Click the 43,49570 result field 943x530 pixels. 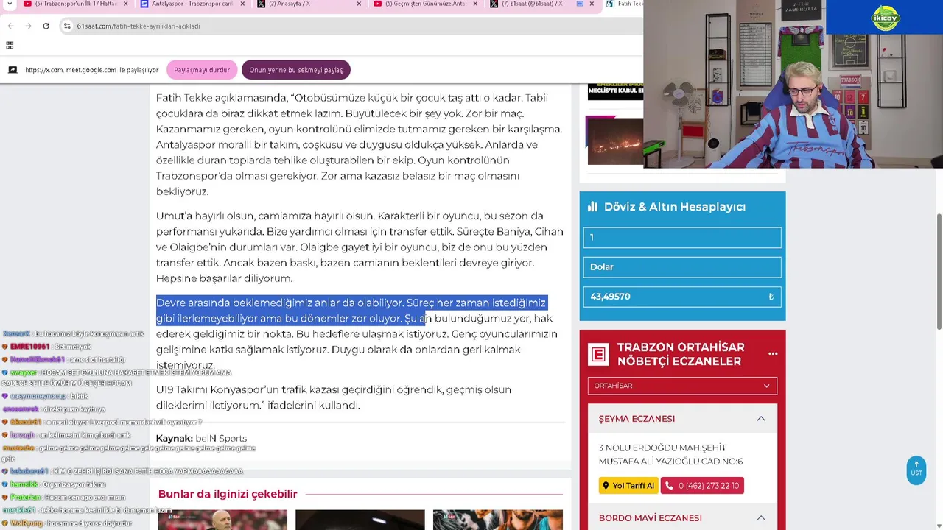click(682, 297)
